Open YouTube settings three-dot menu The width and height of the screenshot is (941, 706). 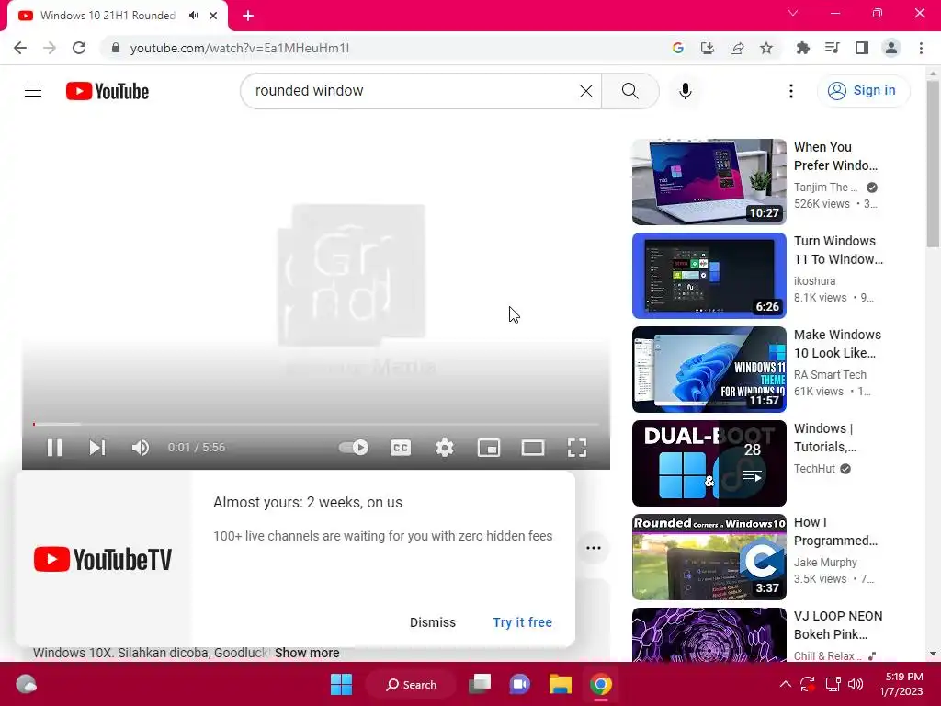pyautogui.click(x=791, y=91)
